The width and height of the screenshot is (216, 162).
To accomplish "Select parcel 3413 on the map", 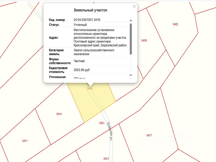I will pyautogui.click(x=106, y=159).
